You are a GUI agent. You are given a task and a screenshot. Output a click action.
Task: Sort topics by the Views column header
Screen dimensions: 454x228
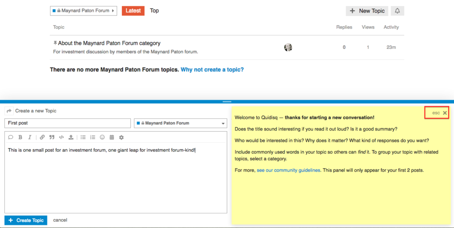[368, 27]
